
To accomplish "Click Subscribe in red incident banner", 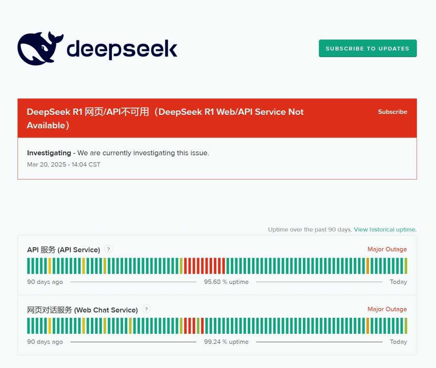I will tap(392, 112).
